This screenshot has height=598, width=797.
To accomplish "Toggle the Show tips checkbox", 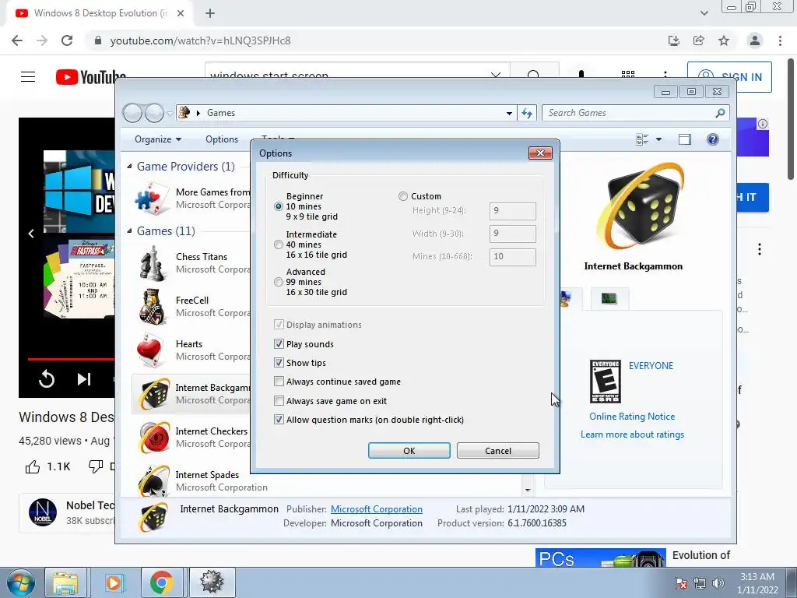I will point(279,363).
